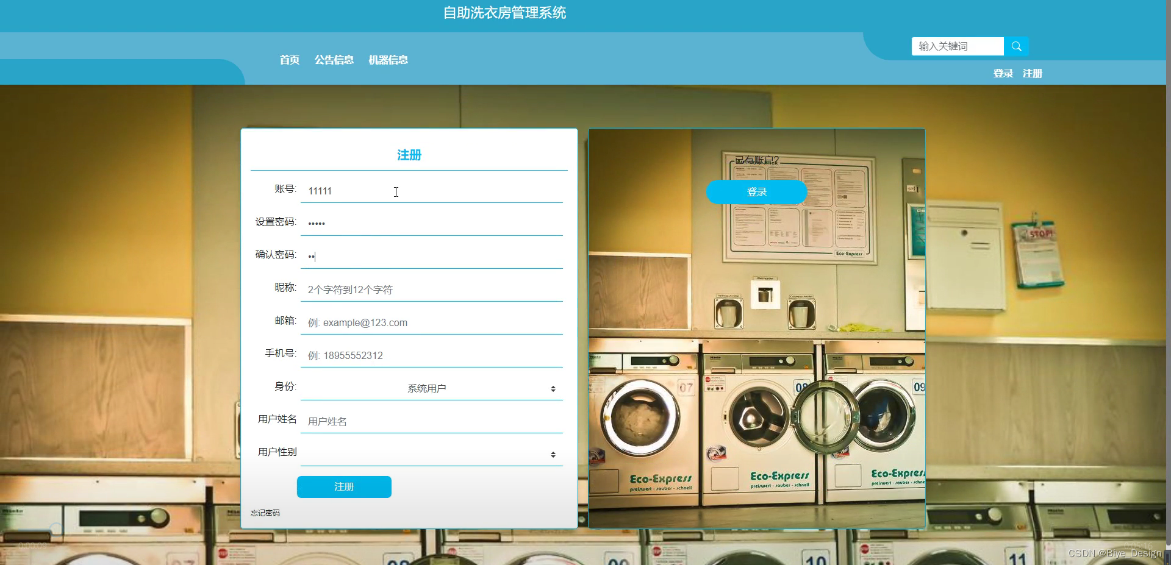Focus the 设置密码 password field
This screenshot has width=1171, height=565.
click(432, 224)
